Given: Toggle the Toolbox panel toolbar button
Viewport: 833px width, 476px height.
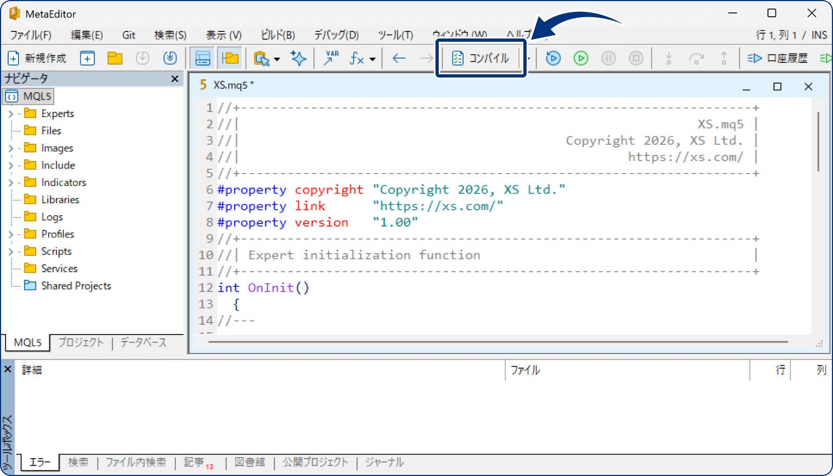Looking at the screenshot, I should [x=203, y=58].
